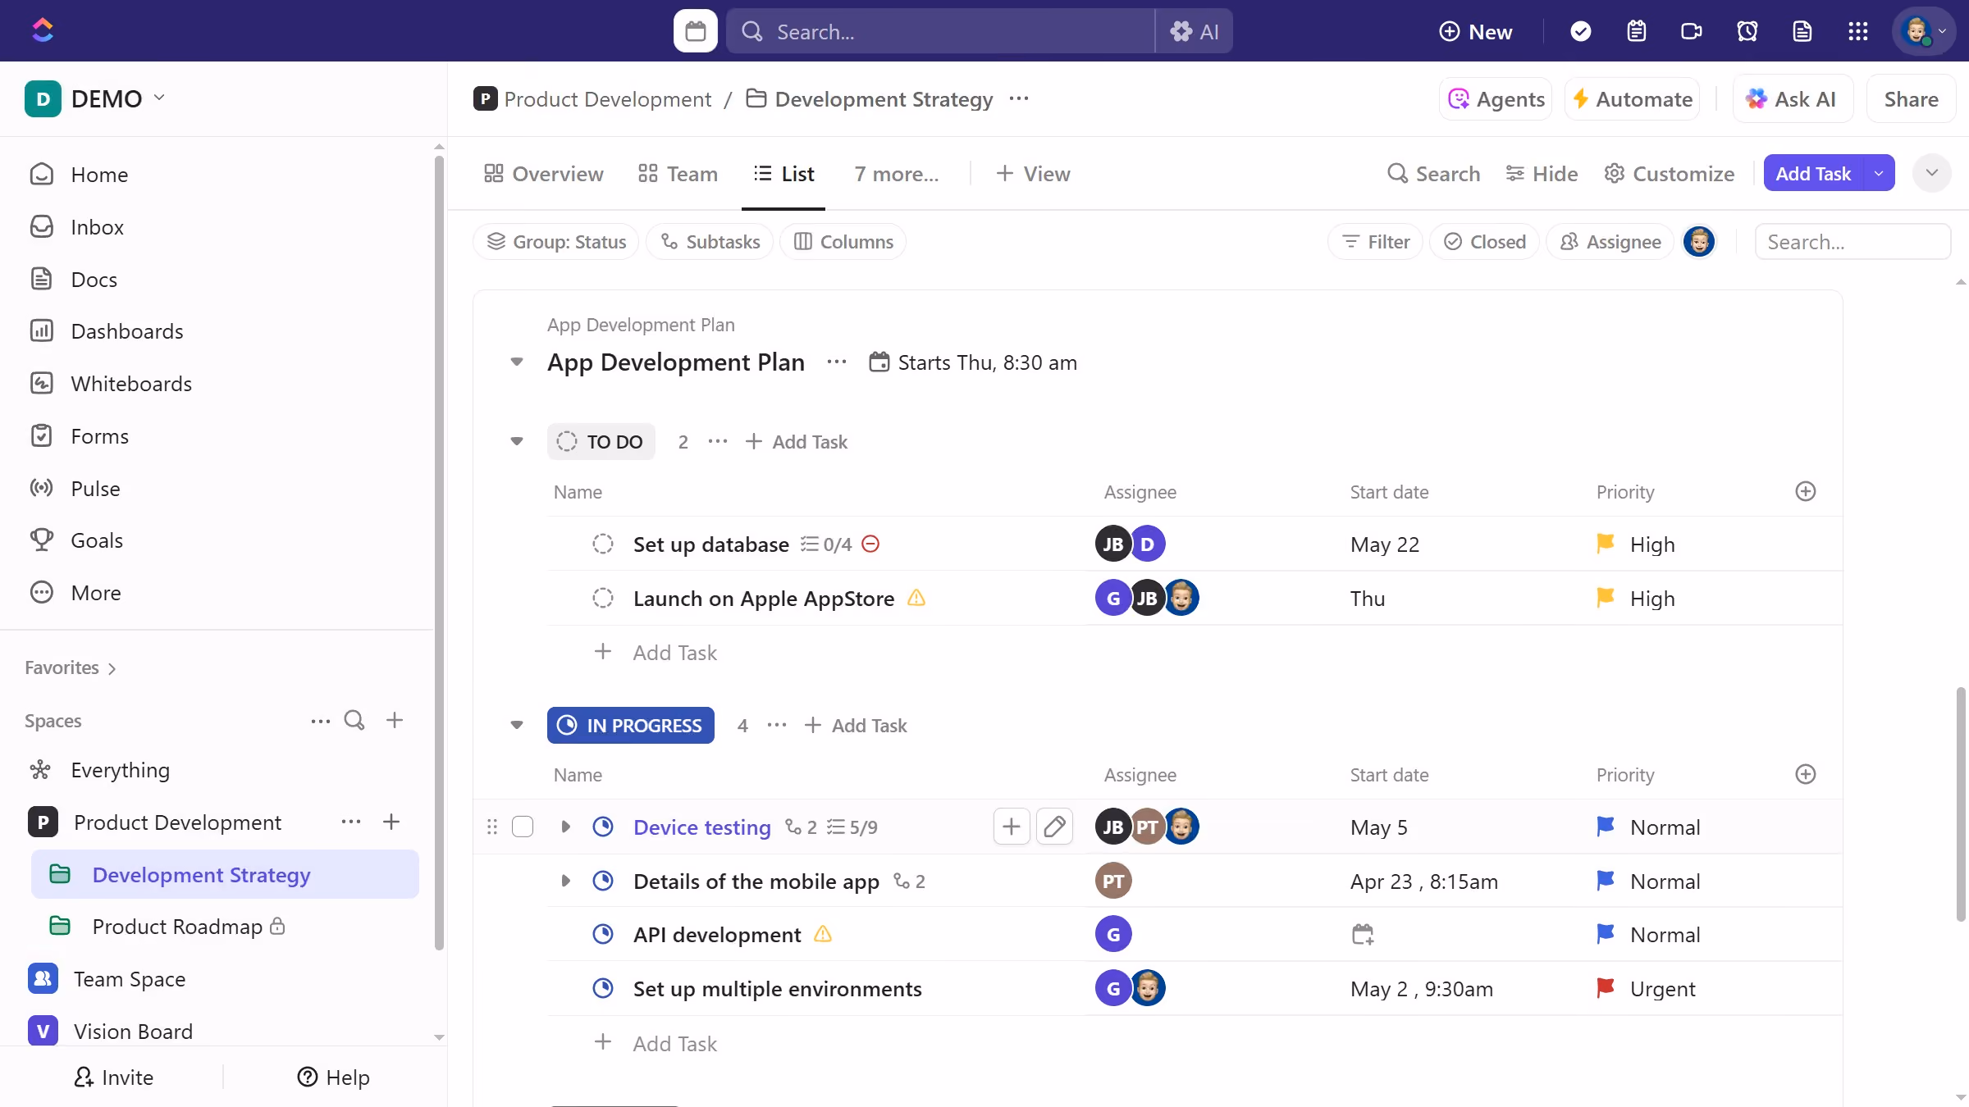Toggle status circle of Launch on Apple AppStore
This screenshot has height=1107, width=1969.
(603, 599)
